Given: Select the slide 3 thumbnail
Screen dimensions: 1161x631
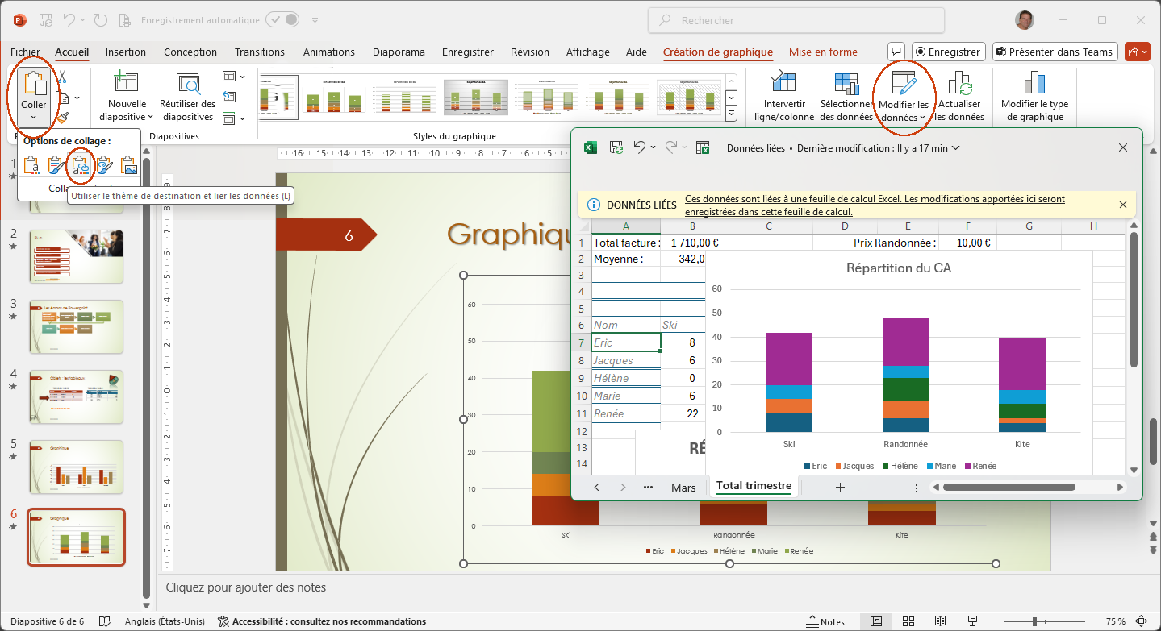Looking at the screenshot, I should 77,326.
